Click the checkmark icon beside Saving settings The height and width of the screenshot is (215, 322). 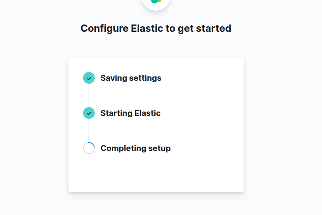[x=89, y=78]
